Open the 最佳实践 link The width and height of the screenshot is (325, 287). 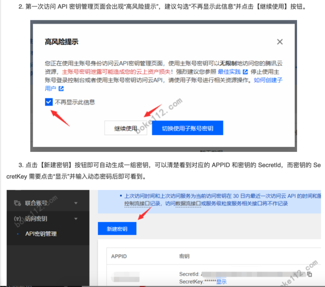pyautogui.click(x=229, y=72)
